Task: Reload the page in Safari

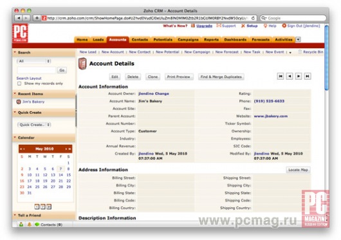Action: pyautogui.click(x=253, y=18)
